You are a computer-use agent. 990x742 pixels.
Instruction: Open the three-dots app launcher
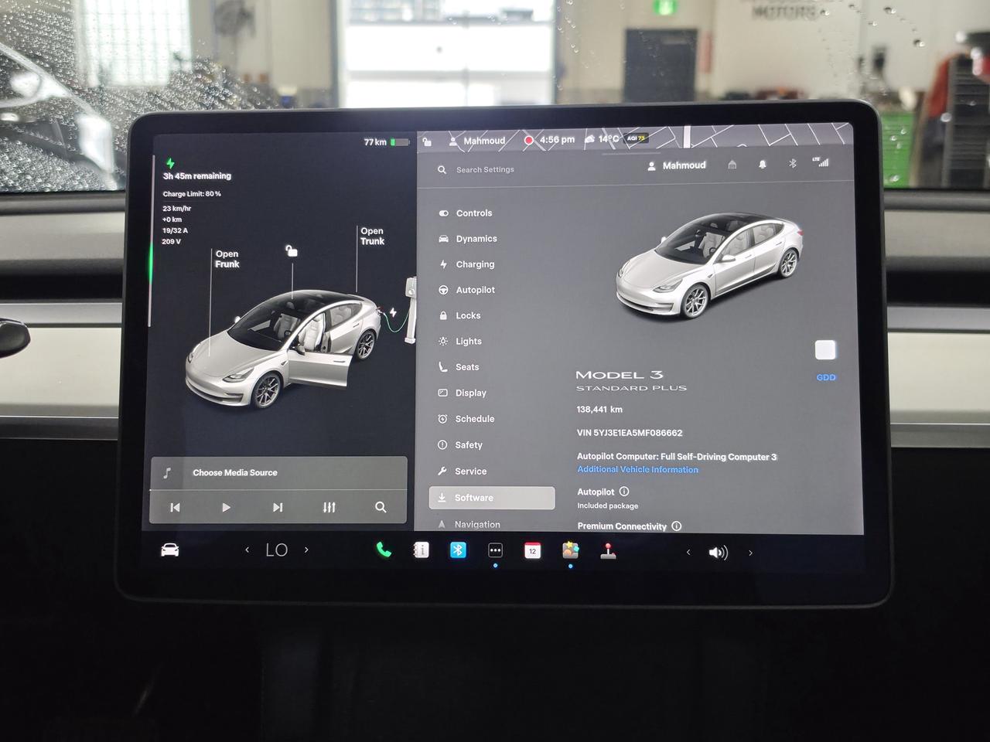(x=495, y=550)
